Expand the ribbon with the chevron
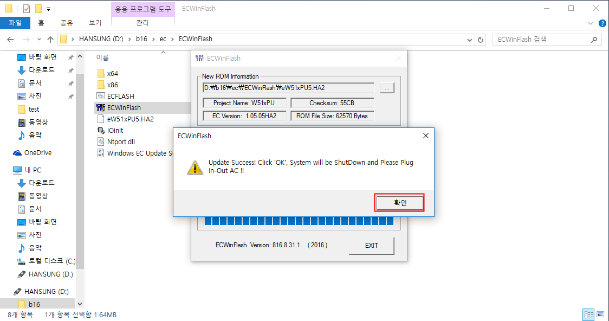This screenshot has height=321, width=609. [x=591, y=23]
